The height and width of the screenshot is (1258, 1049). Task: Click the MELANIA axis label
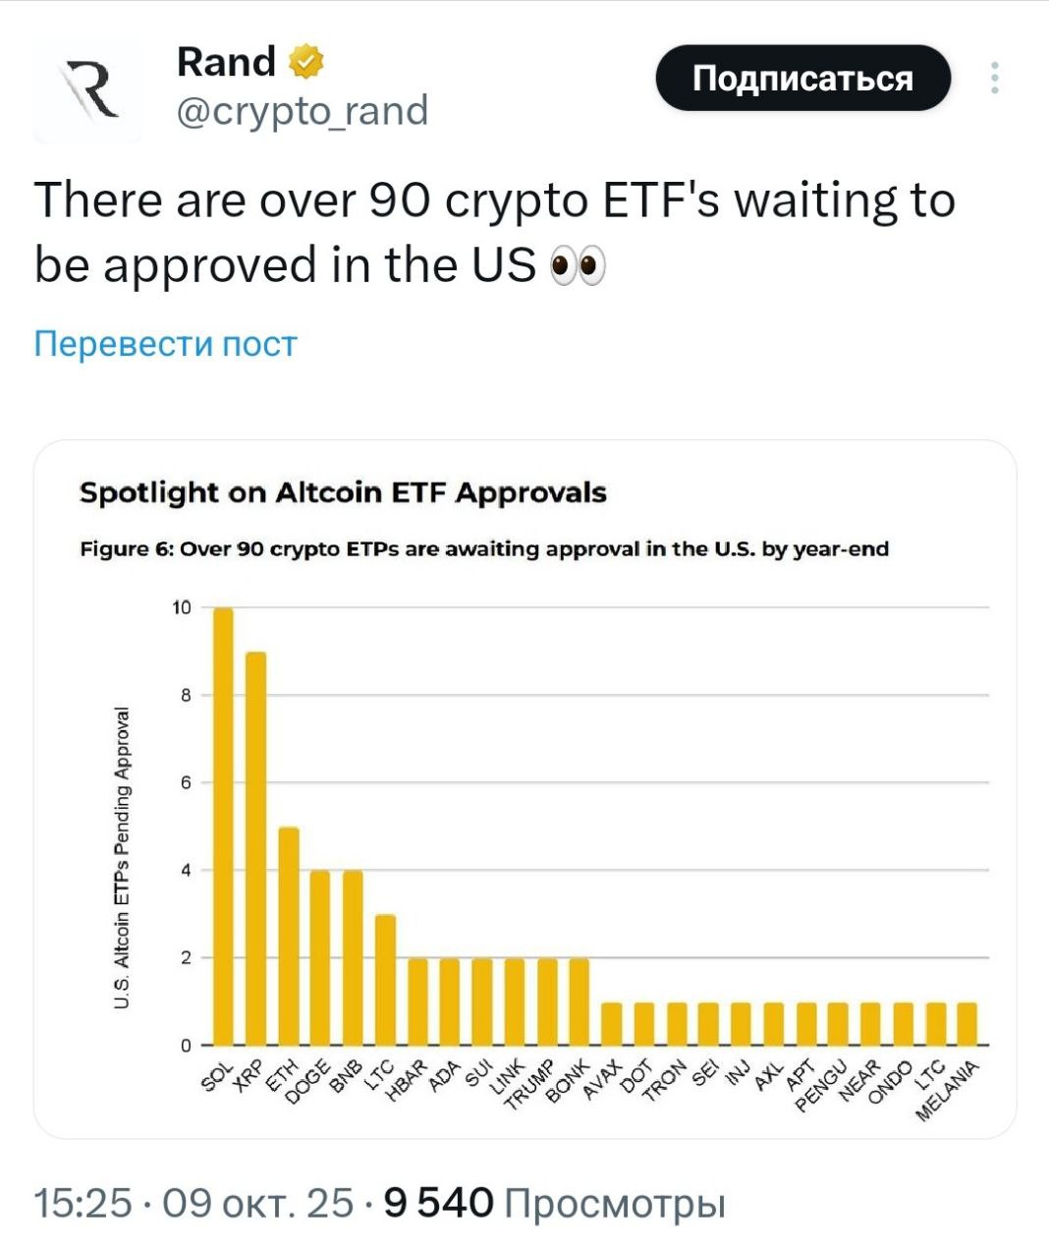tap(948, 1091)
